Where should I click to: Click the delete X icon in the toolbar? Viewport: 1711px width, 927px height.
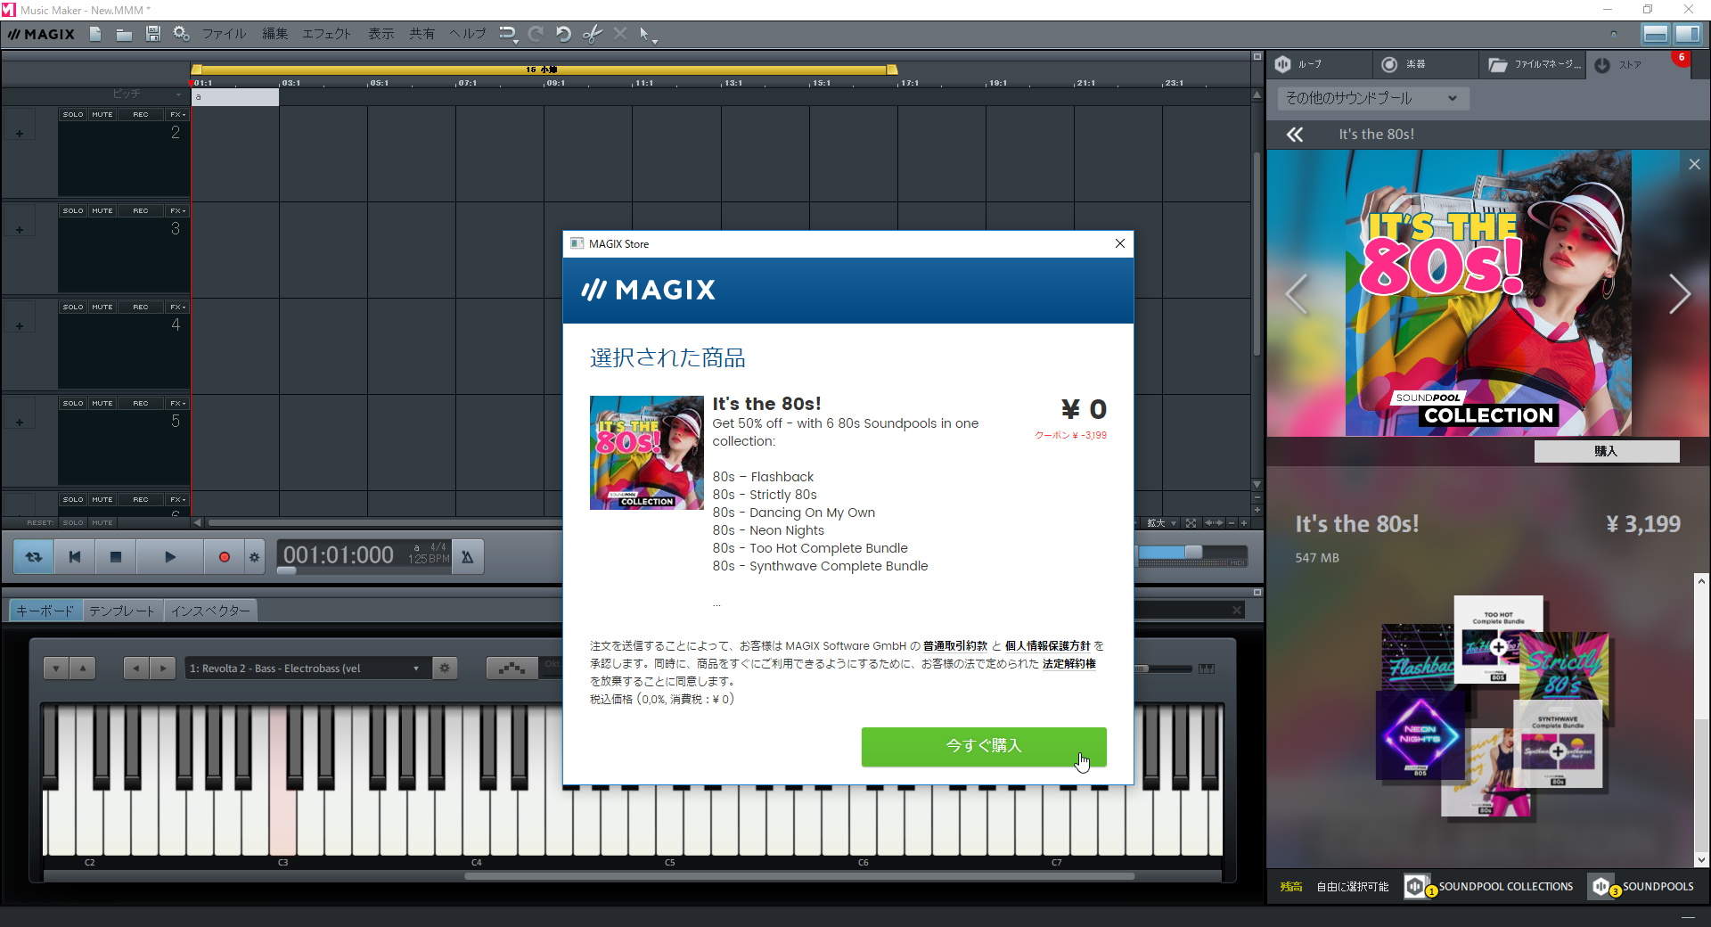coord(620,34)
